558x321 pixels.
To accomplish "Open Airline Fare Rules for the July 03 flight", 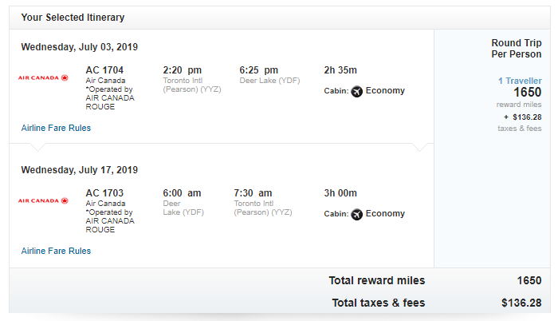I will 56,128.
